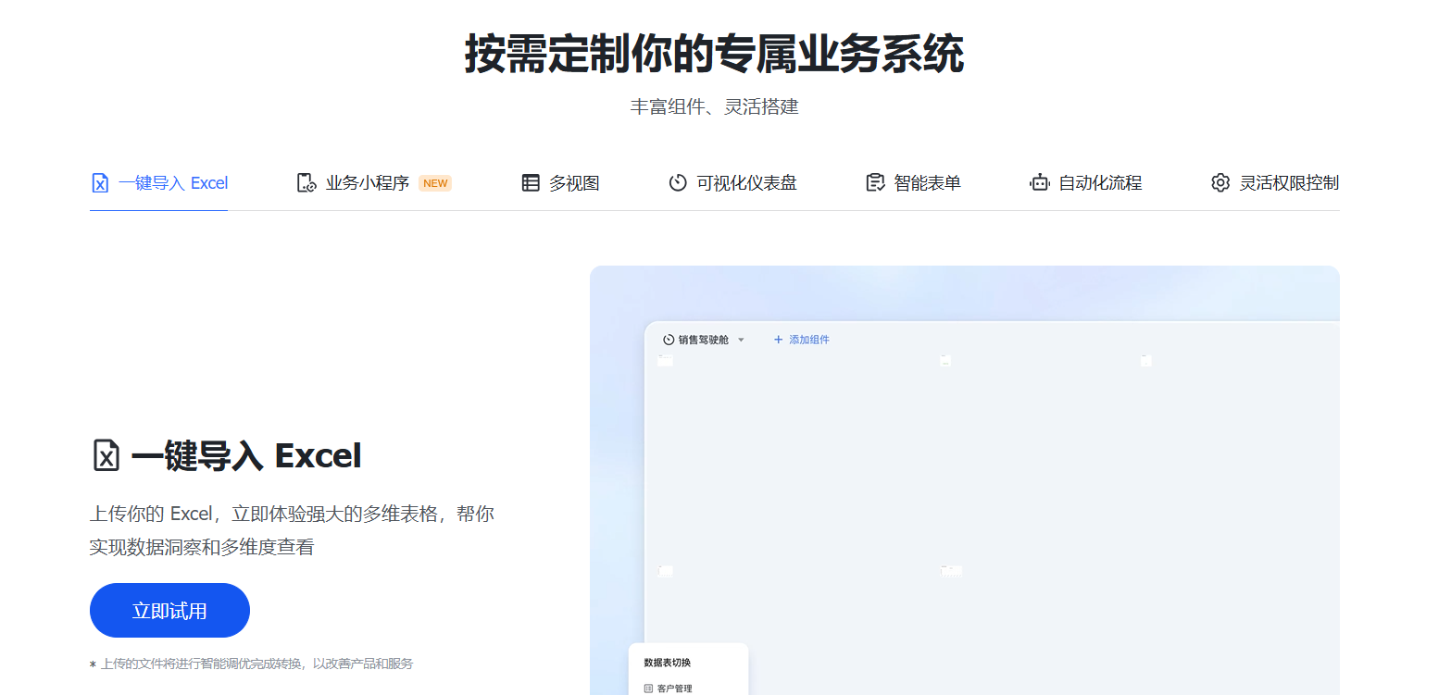Click the 立即试用 button

pyautogui.click(x=169, y=610)
